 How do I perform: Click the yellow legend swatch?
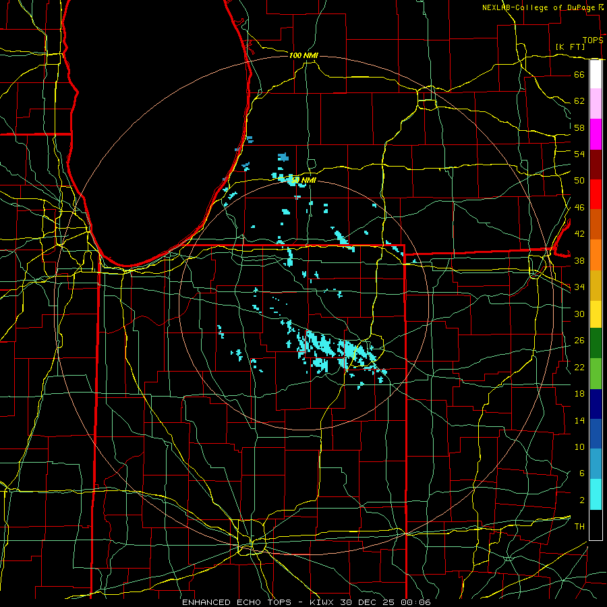click(x=596, y=314)
